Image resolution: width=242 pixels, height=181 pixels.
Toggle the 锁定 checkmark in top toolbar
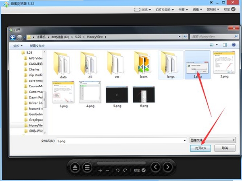pyautogui.click(x=234, y=9)
